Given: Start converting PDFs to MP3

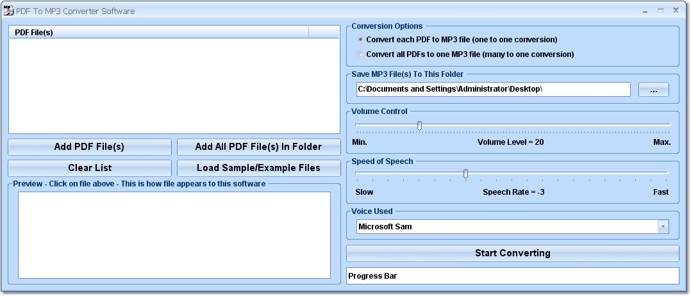Looking at the screenshot, I should coord(512,253).
